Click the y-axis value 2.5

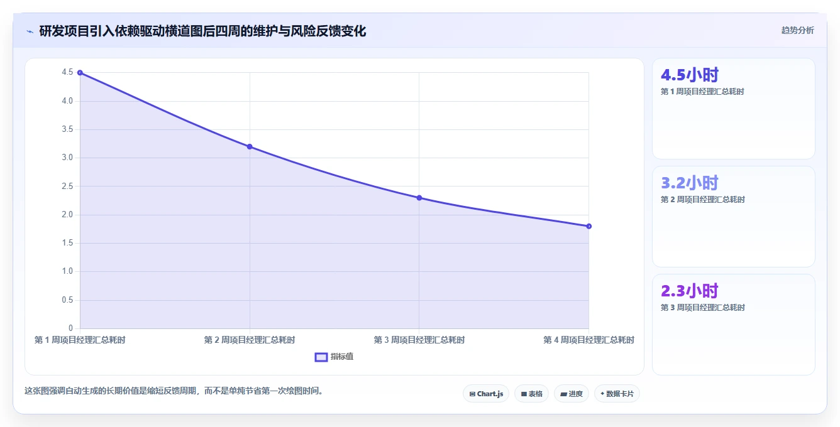(67, 186)
